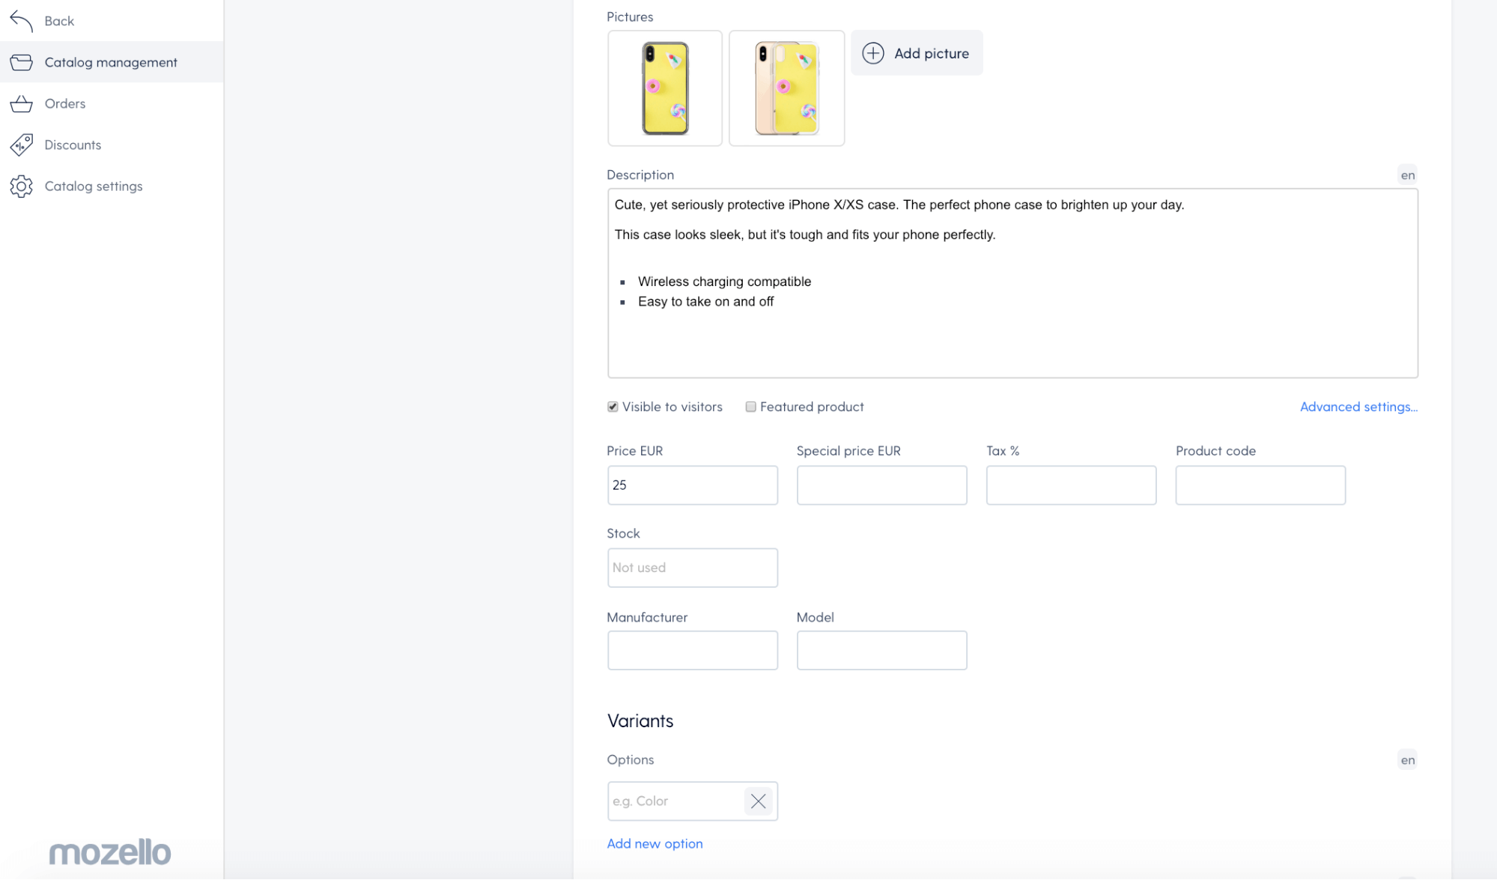Viewport: 1497px width, 880px height.
Task: Enable the Featured product checkbox
Action: [x=750, y=407]
